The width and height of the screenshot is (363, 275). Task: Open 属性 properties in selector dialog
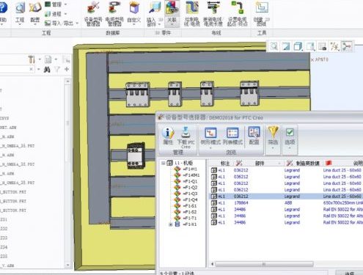click(168, 136)
